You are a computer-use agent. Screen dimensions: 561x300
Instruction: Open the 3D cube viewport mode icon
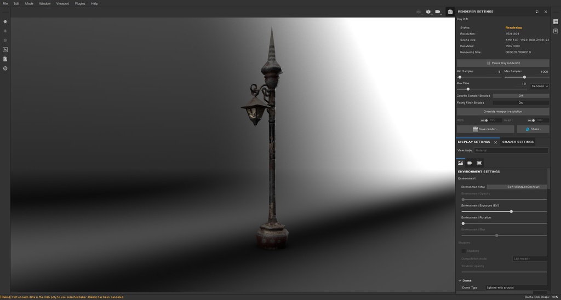[428, 12]
